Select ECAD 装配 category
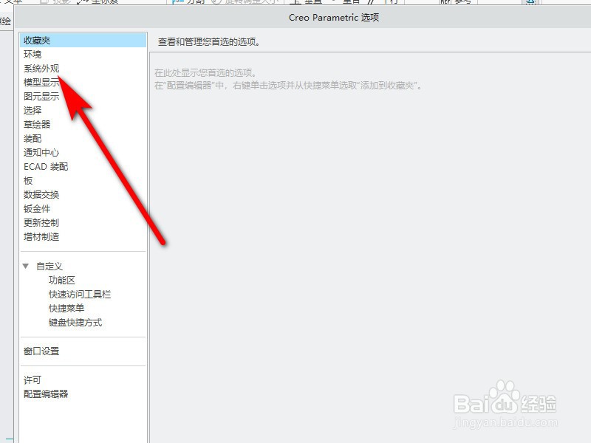 [46, 167]
